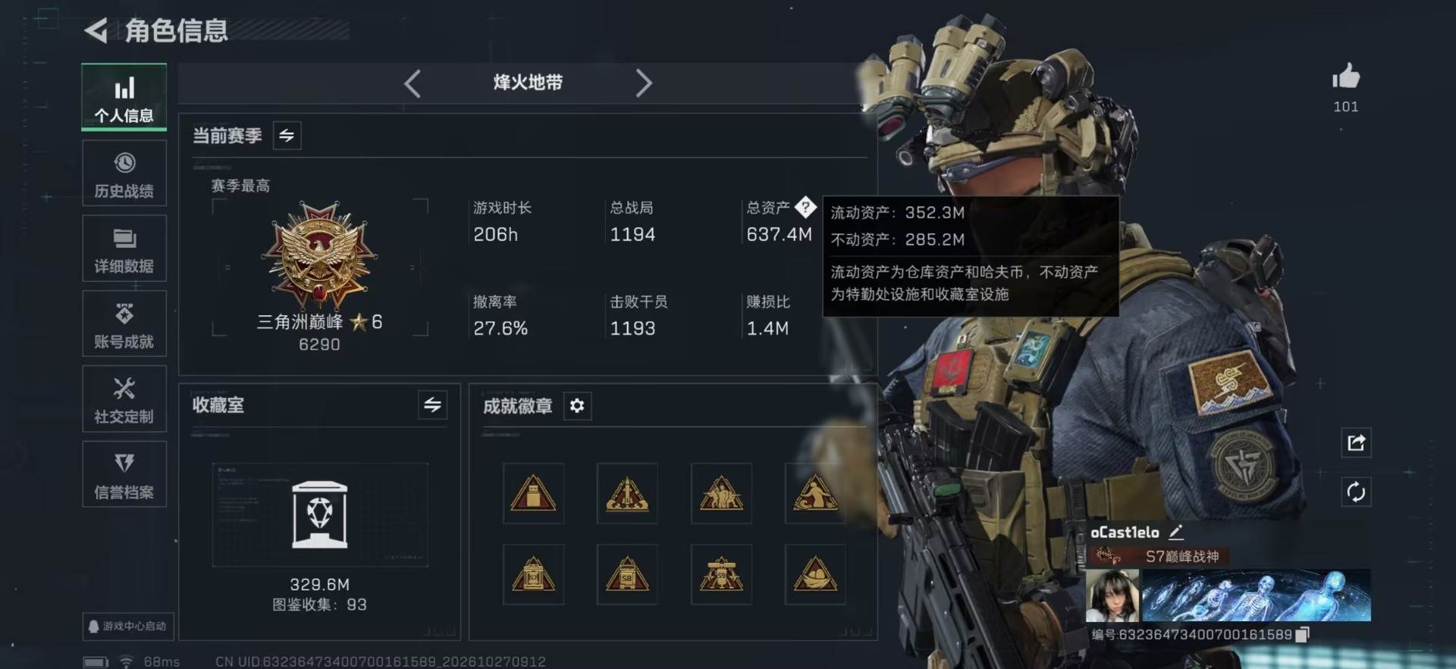This screenshot has height=669, width=1456.
Task: Switch to the previous mode with the left chevron
Action: 413,83
